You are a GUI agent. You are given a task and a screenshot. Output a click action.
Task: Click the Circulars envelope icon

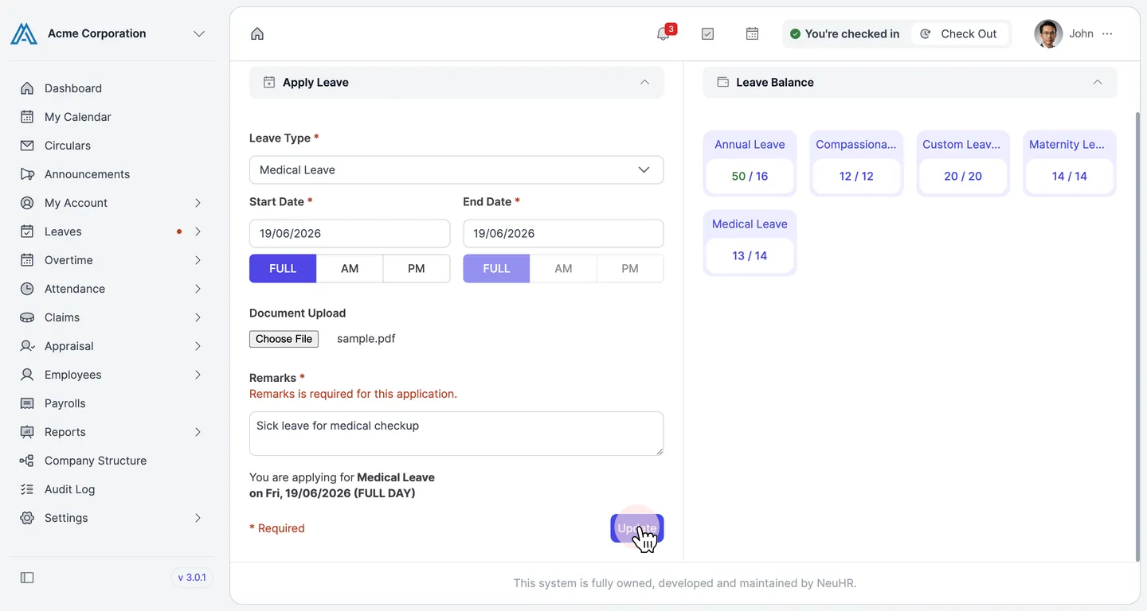27,146
